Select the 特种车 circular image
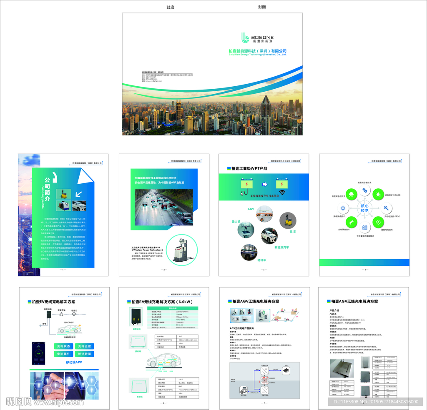Screen dimensions: 427x410 (249, 252)
